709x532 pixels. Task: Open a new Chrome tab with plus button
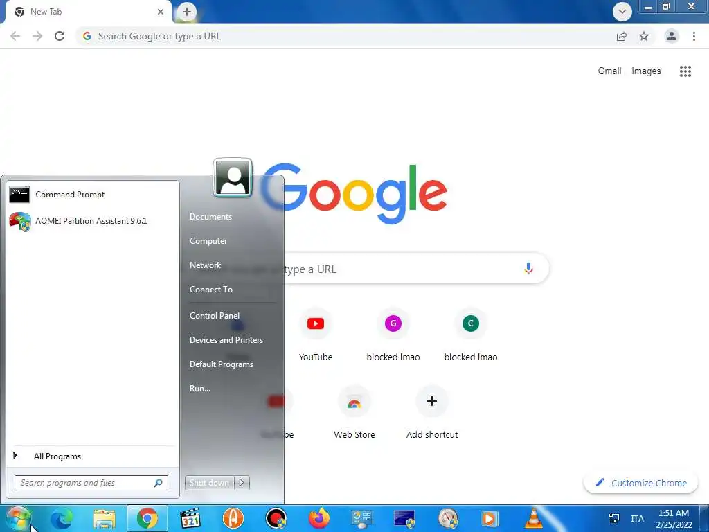[187, 12]
